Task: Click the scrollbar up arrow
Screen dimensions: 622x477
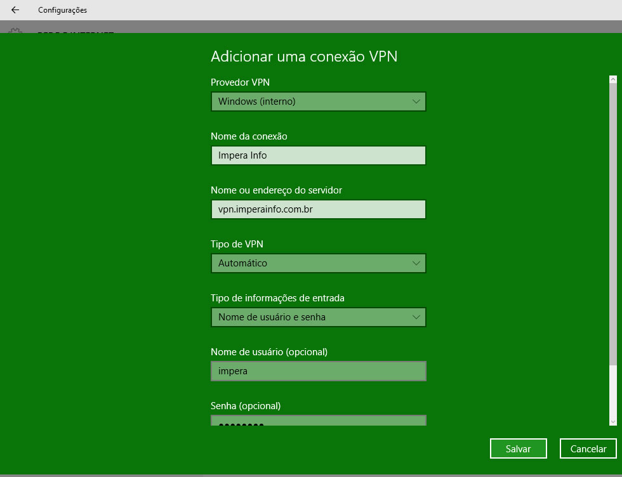Action: point(613,79)
